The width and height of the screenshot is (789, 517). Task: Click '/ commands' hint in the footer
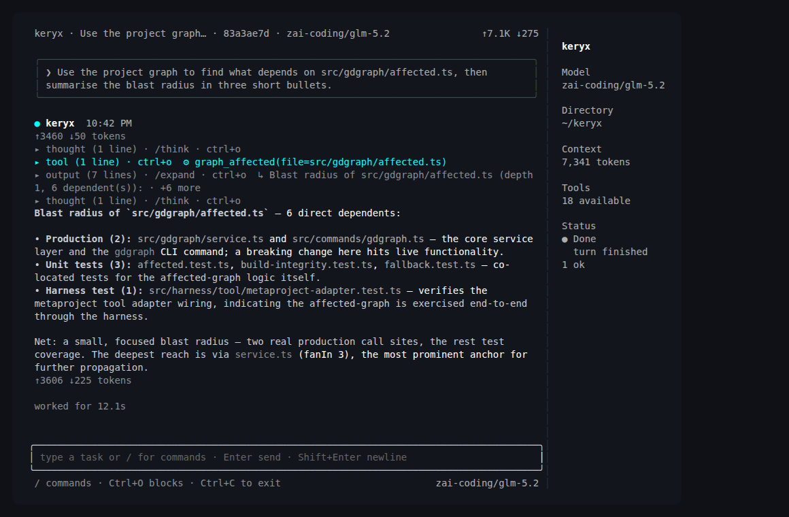click(x=63, y=483)
